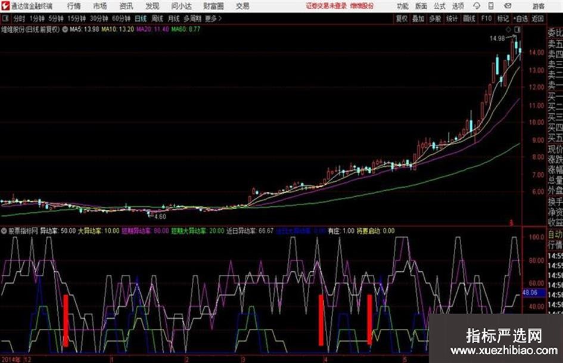Click the diamond icon at chart corner
The height and width of the screenshot is (363, 563).
508,29
